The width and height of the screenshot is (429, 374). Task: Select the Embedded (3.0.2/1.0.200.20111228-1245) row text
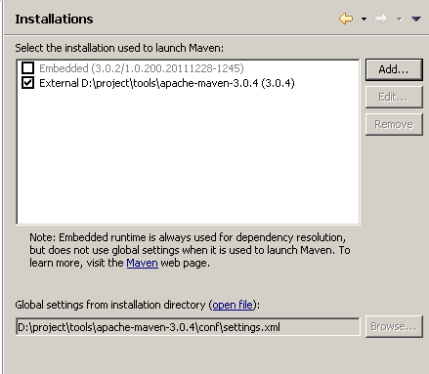click(x=142, y=68)
